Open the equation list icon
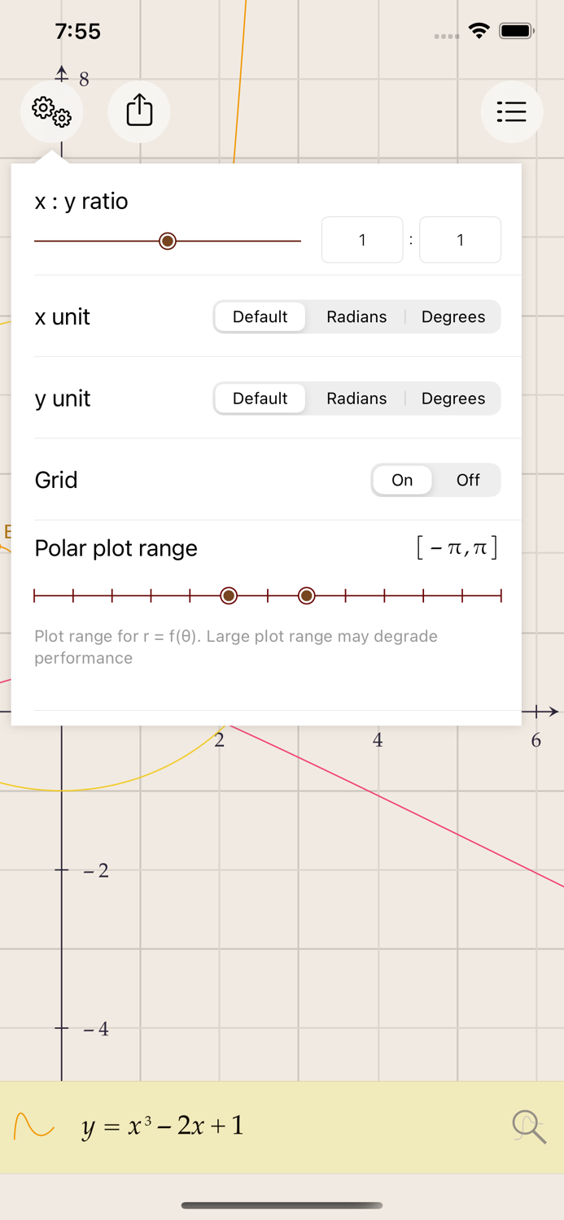 pos(512,111)
